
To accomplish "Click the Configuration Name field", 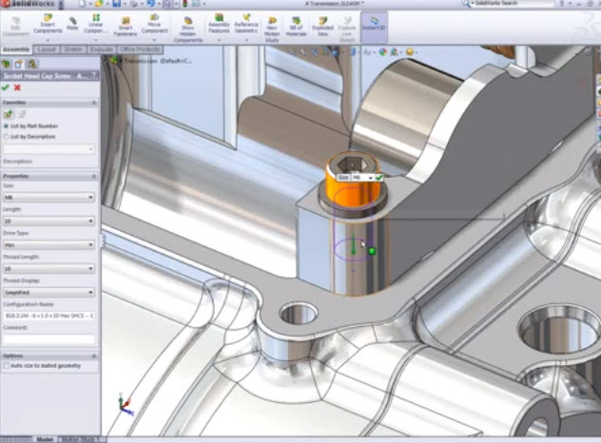I will (x=48, y=316).
